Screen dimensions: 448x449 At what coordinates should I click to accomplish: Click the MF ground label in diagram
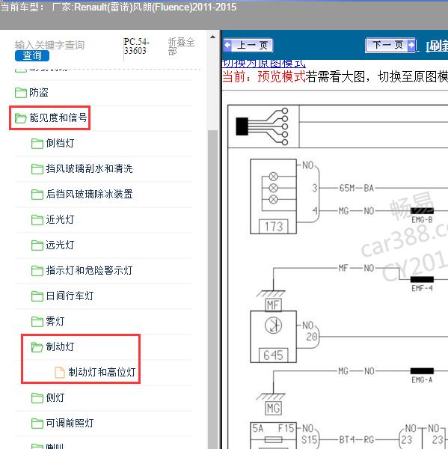[x=274, y=305]
